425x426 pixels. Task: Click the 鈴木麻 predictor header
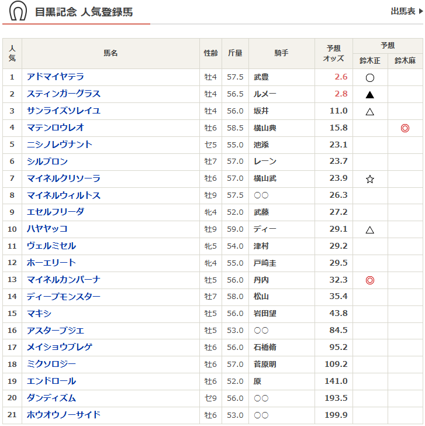(405, 61)
